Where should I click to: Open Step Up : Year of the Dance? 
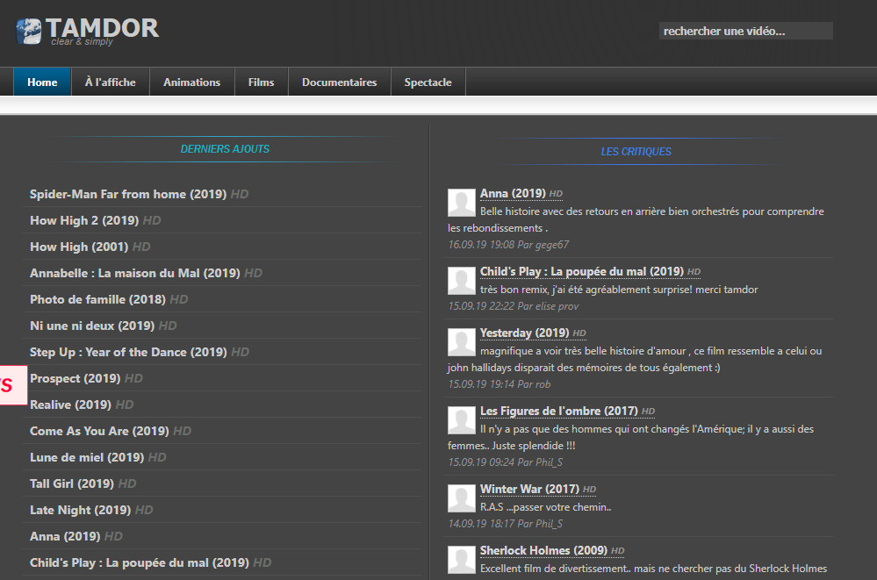(128, 352)
